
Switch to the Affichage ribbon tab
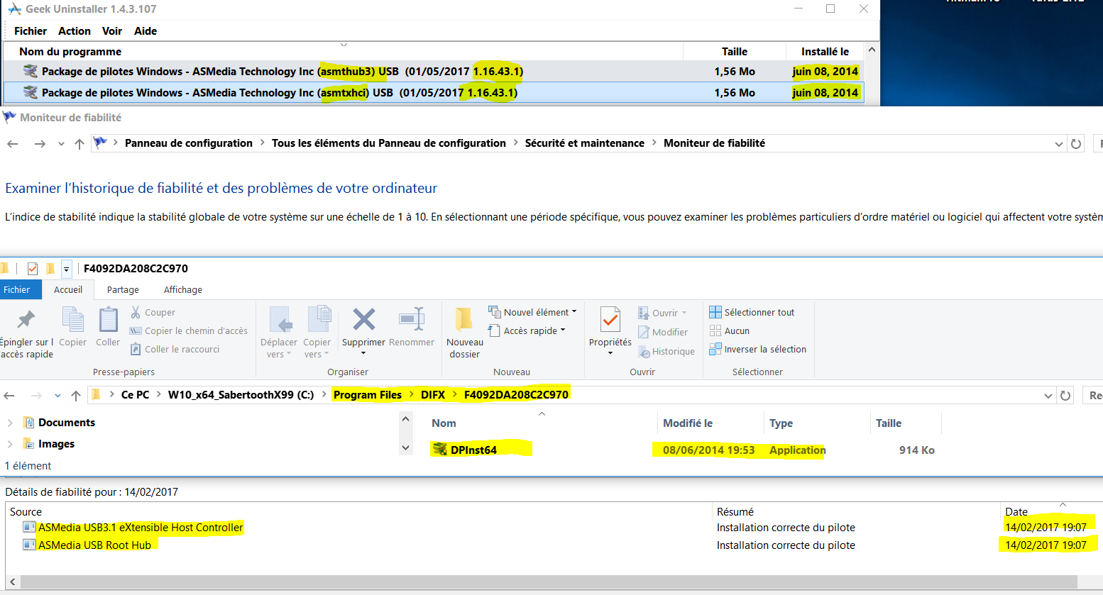pyautogui.click(x=183, y=289)
